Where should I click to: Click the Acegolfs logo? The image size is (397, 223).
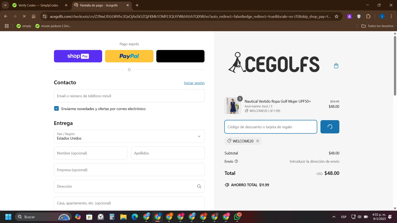[x=274, y=62]
